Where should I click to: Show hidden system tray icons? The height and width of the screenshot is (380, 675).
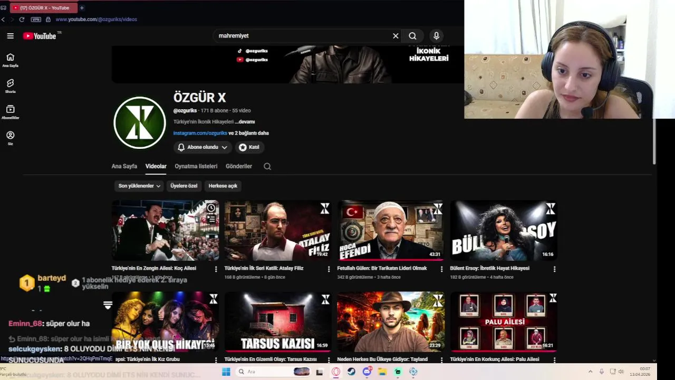coord(590,372)
